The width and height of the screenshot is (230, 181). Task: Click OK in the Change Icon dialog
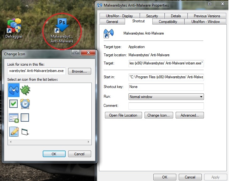54,154
